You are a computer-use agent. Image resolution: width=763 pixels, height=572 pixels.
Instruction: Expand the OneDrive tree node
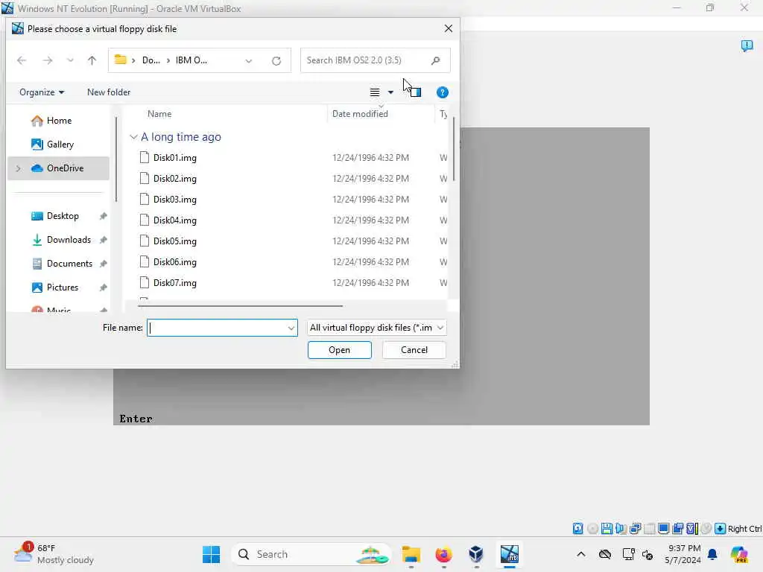19,168
